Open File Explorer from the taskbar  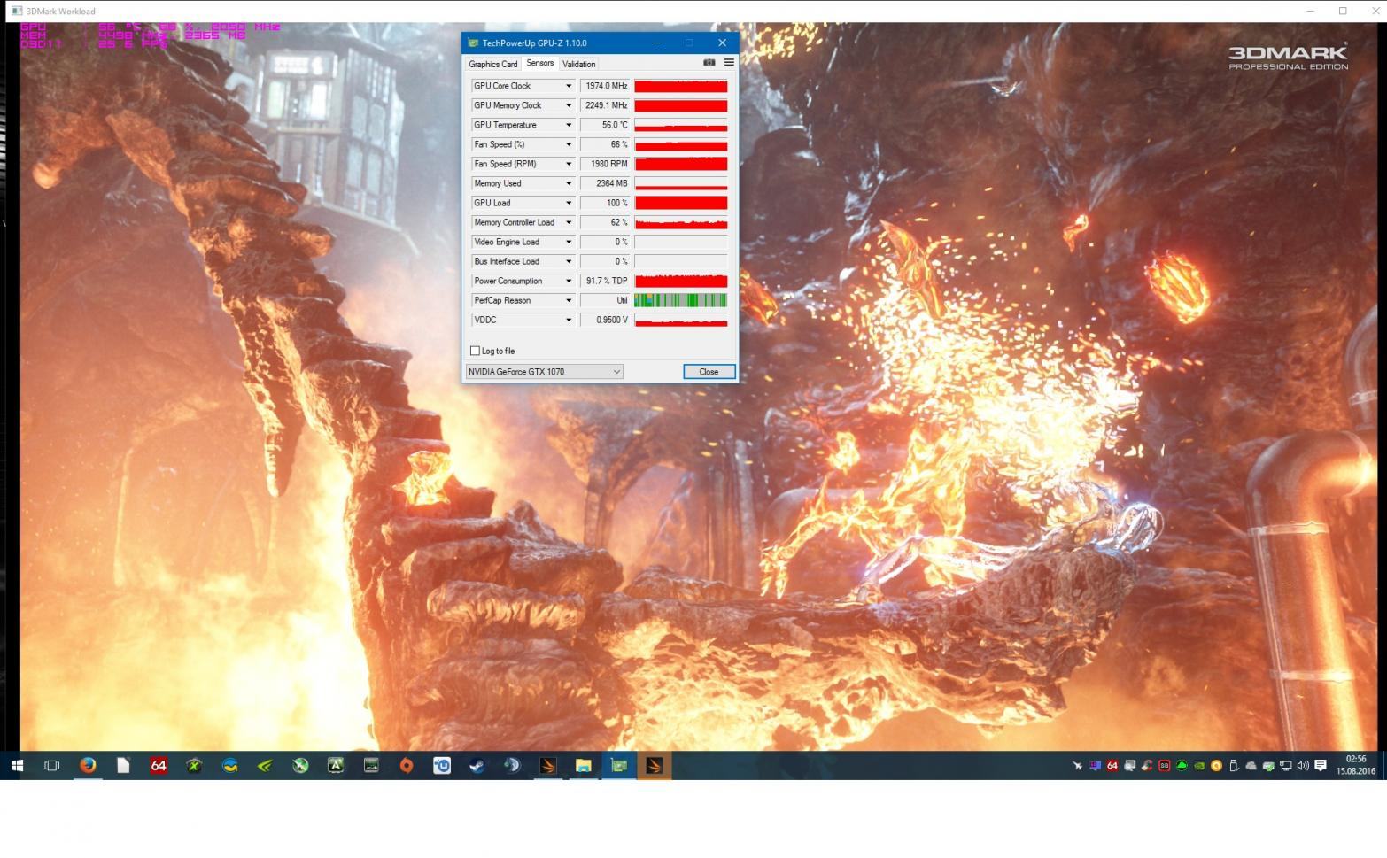point(584,766)
